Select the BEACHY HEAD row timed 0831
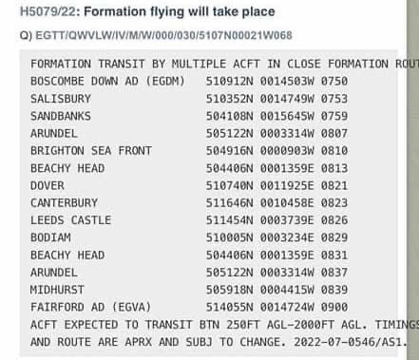Screen dimensions: 419x360 tap(189, 256)
